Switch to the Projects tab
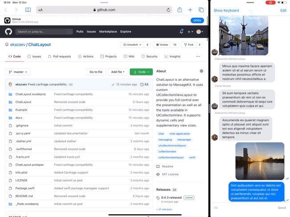The image size is (290, 217). point(109,56)
